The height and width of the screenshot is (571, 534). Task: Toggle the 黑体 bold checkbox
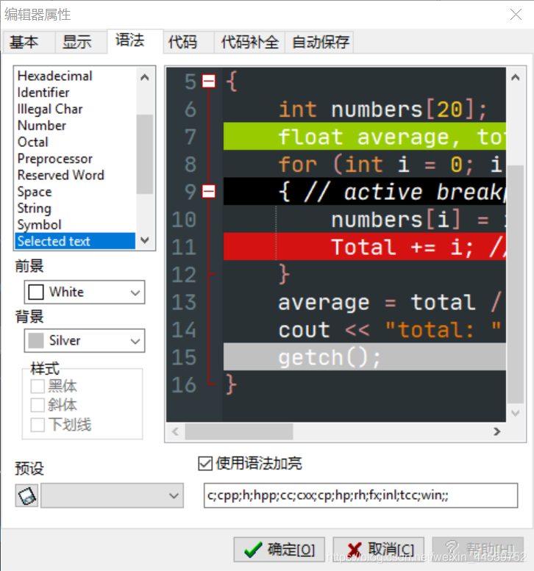38,387
